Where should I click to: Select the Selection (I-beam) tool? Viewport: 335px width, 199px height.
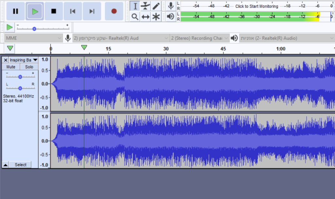coord(135,6)
